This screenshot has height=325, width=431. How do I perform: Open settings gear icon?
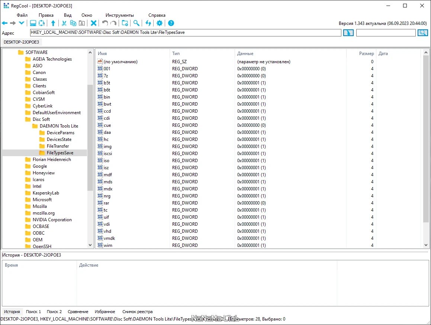160,23
